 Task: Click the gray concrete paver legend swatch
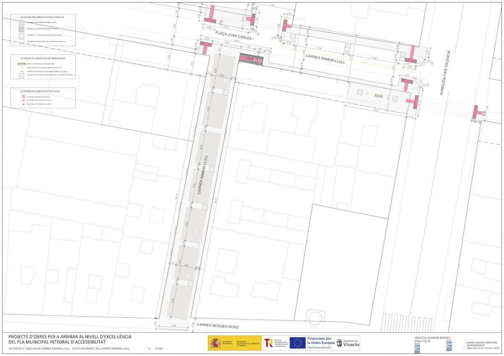21,29
